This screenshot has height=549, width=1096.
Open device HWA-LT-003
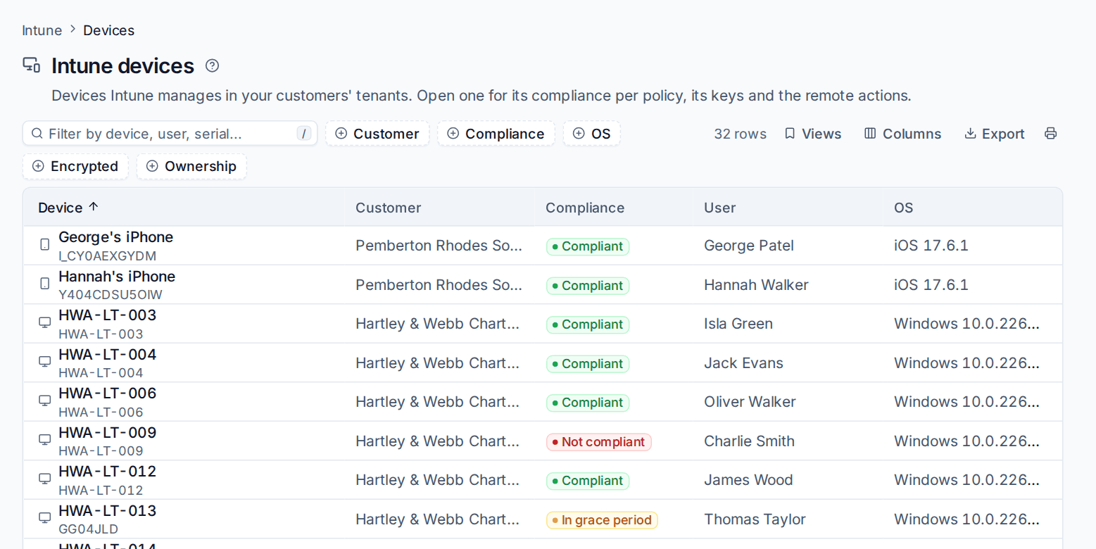click(x=543, y=324)
